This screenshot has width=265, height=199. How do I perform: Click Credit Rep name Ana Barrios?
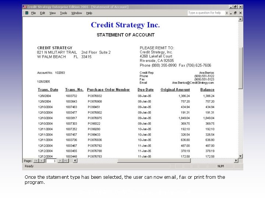(206, 73)
